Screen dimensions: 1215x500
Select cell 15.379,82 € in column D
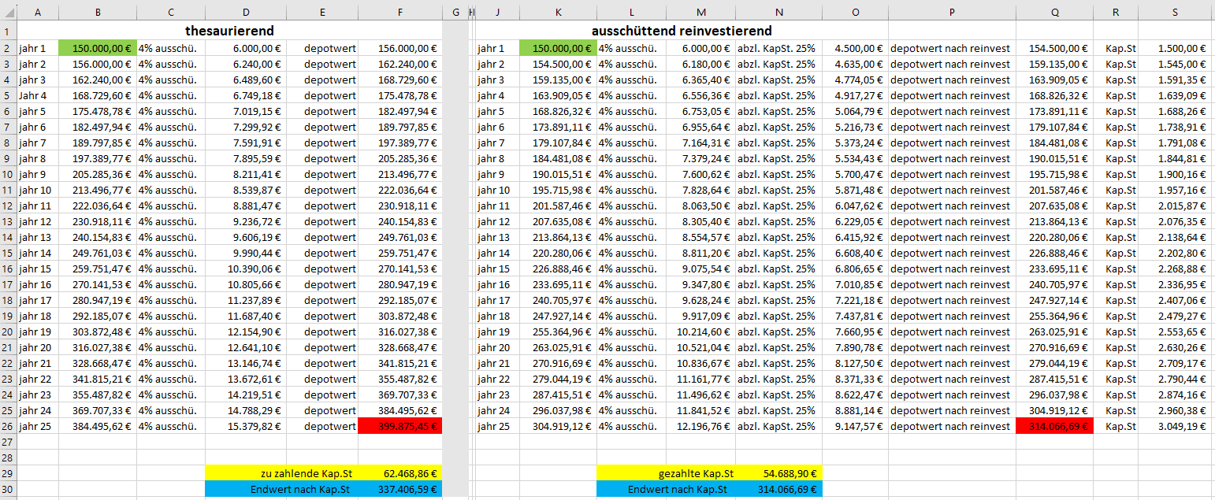[x=245, y=426]
